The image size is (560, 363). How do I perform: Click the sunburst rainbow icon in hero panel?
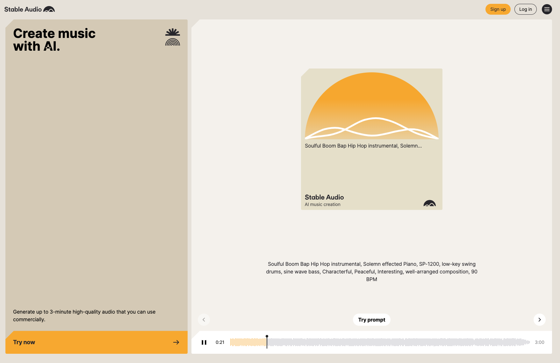(173, 37)
